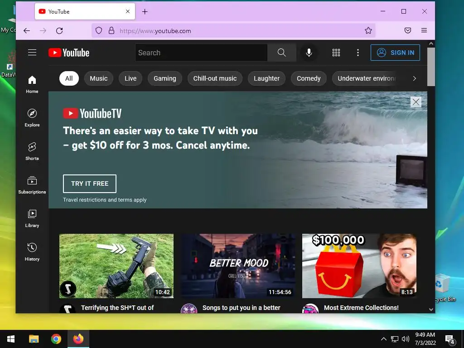Select the All category chip
464x348 pixels.
tap(69, 78)
